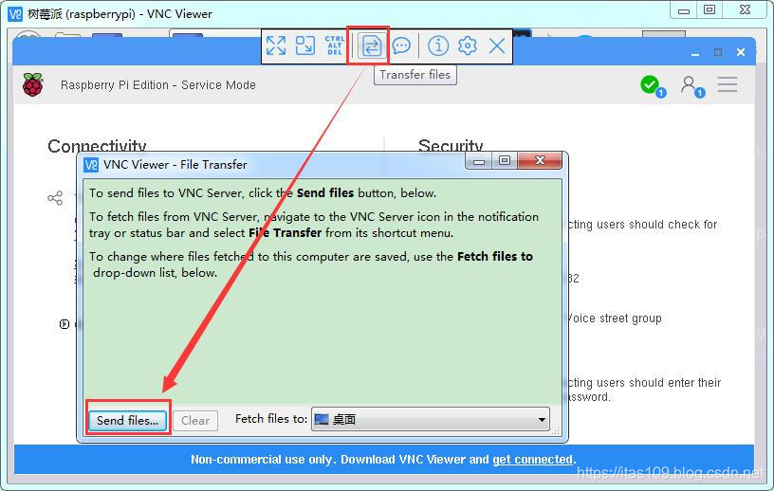Open the Transfer files toolbar icon

(371, 45)
